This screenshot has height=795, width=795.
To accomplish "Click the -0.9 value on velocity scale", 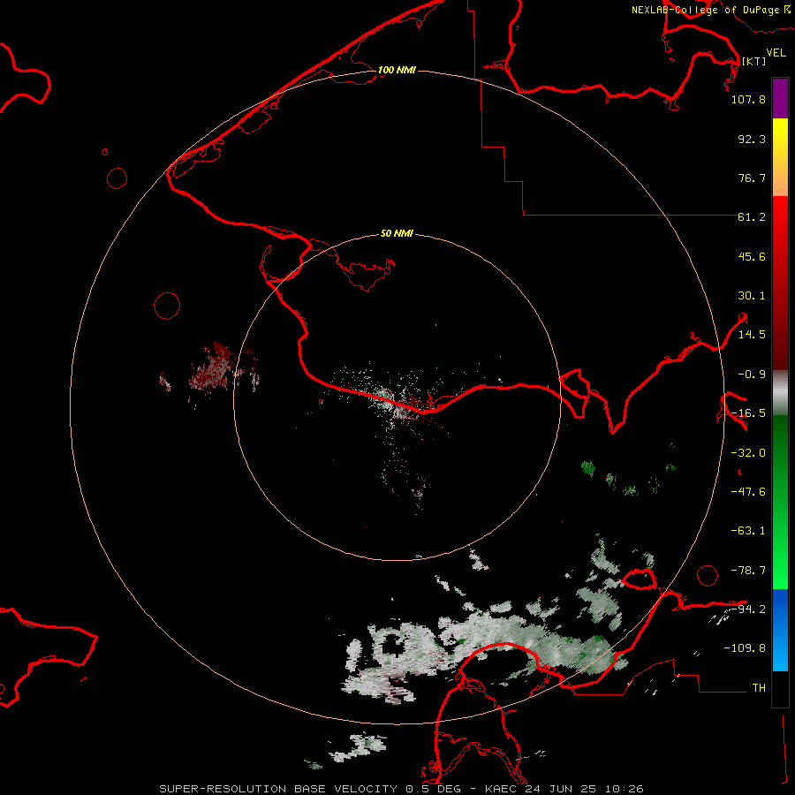I will 752,375.
